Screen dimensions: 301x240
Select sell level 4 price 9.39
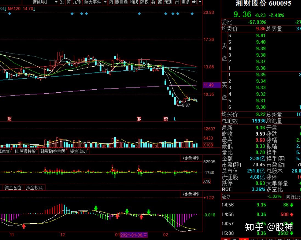(x=261, y=48)
